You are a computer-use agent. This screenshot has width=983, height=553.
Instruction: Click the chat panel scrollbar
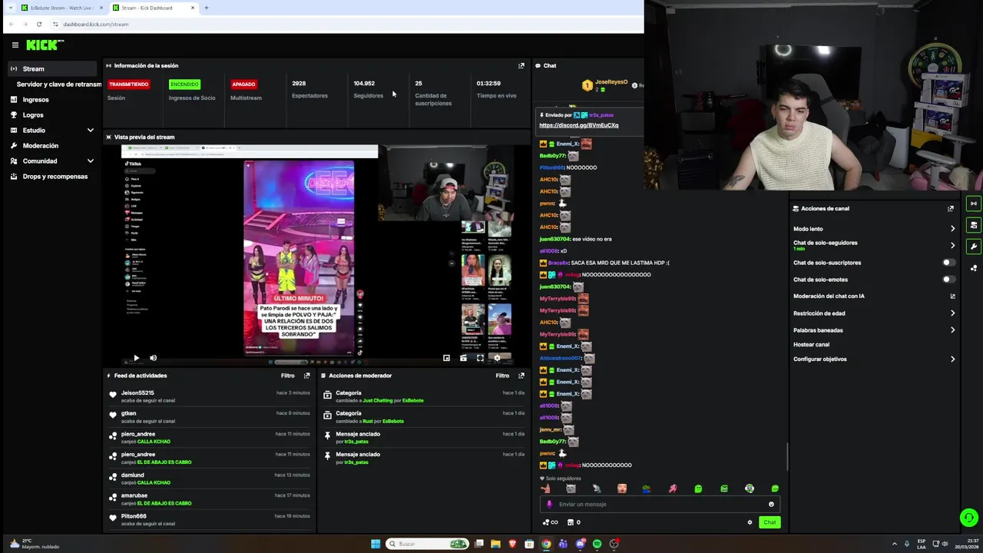(x=787, y=457)
